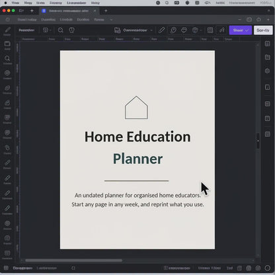
Task: Click the white button beside the purple button
Action: (263, 30)
